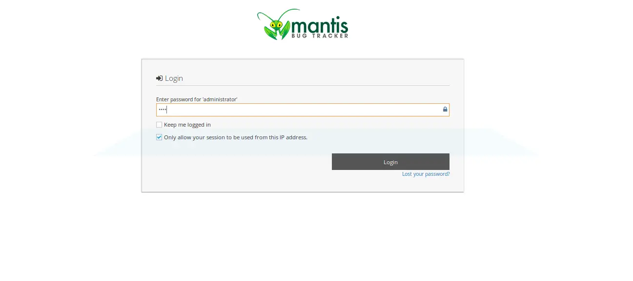
Task: Focus the administrator password input field
Action: (303, 110)
